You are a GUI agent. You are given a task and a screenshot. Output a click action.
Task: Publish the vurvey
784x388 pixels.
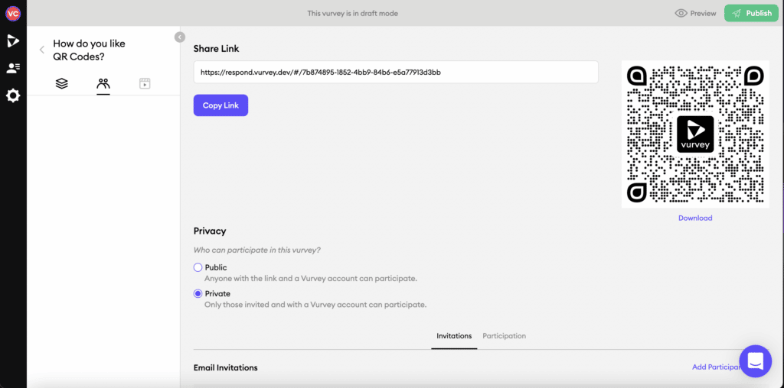[x=752, y=14]
